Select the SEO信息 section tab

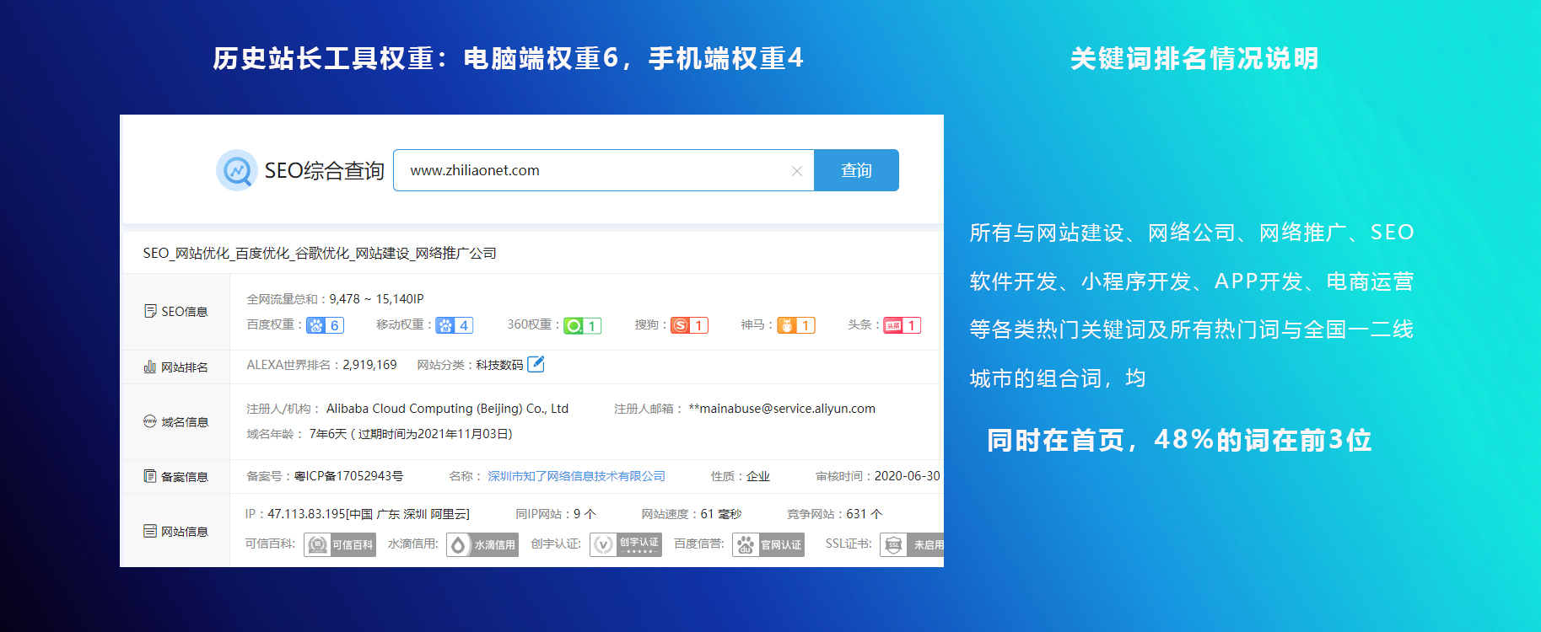(176, 312)
